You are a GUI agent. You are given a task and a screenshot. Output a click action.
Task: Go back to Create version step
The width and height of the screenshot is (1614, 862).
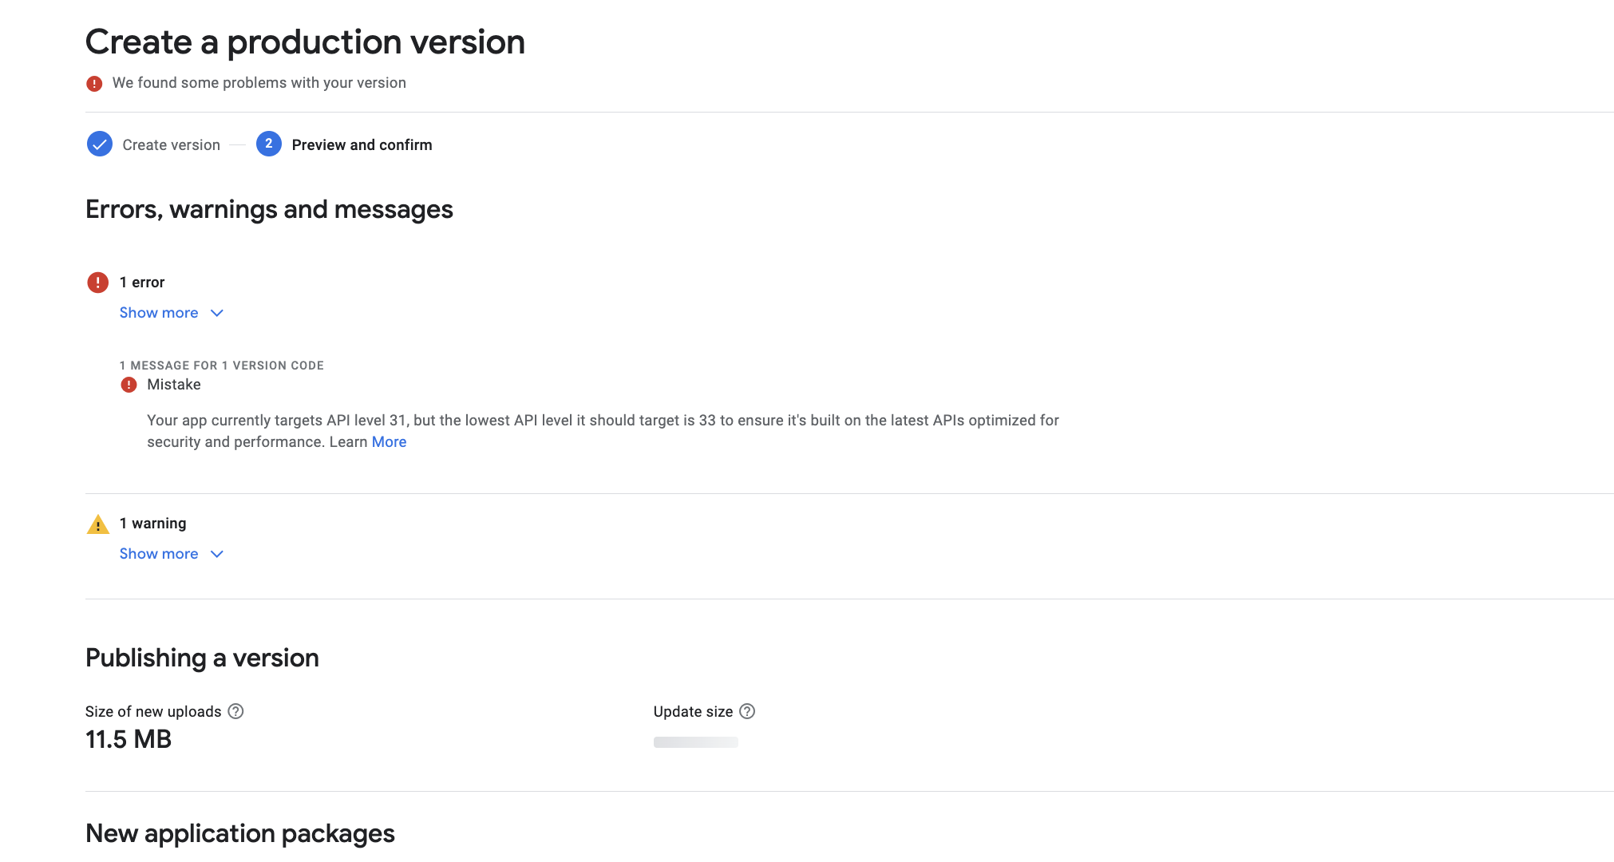pos(171,145)
